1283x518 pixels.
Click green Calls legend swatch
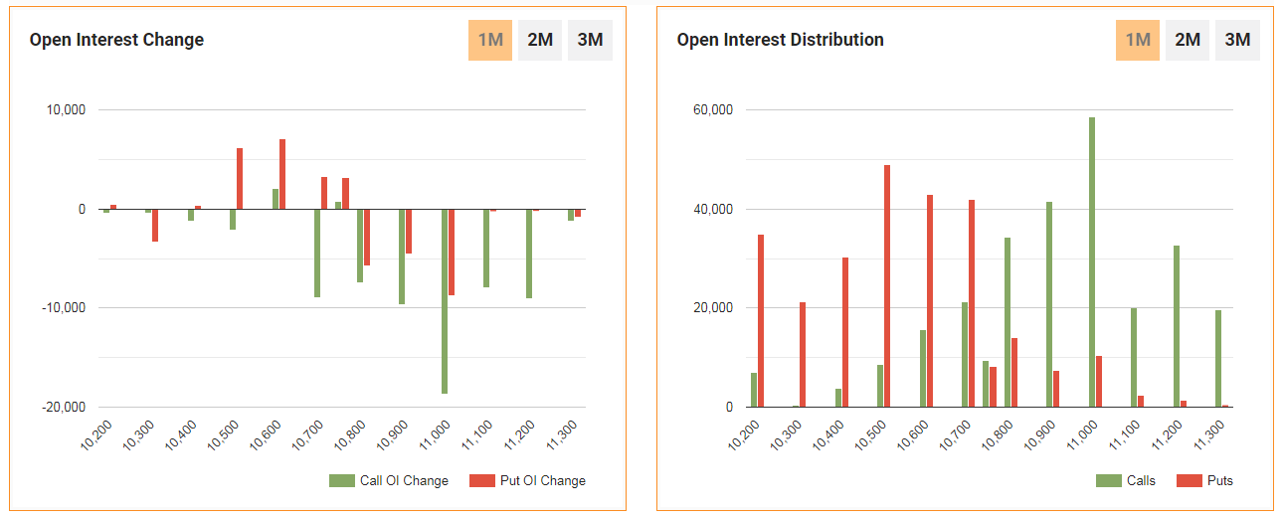(1108, 481)
